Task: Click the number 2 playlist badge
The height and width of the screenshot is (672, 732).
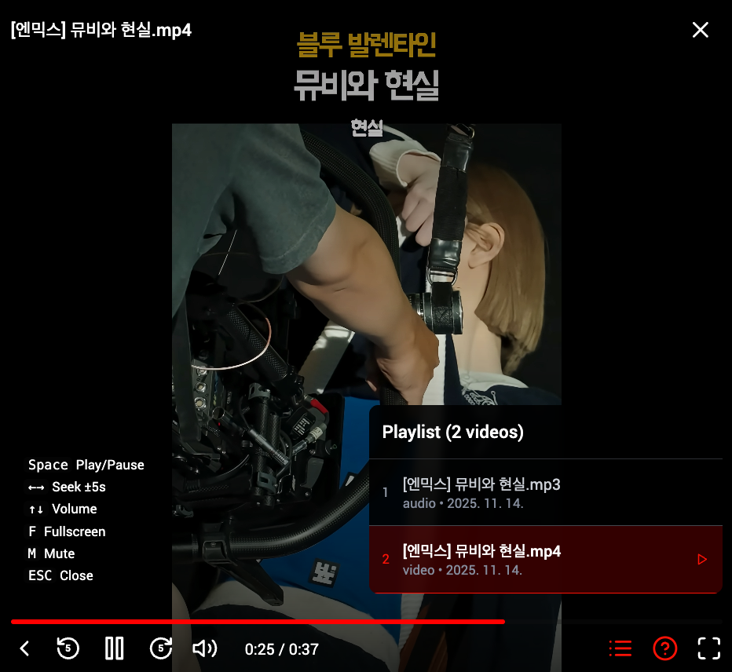Action: 385,559
